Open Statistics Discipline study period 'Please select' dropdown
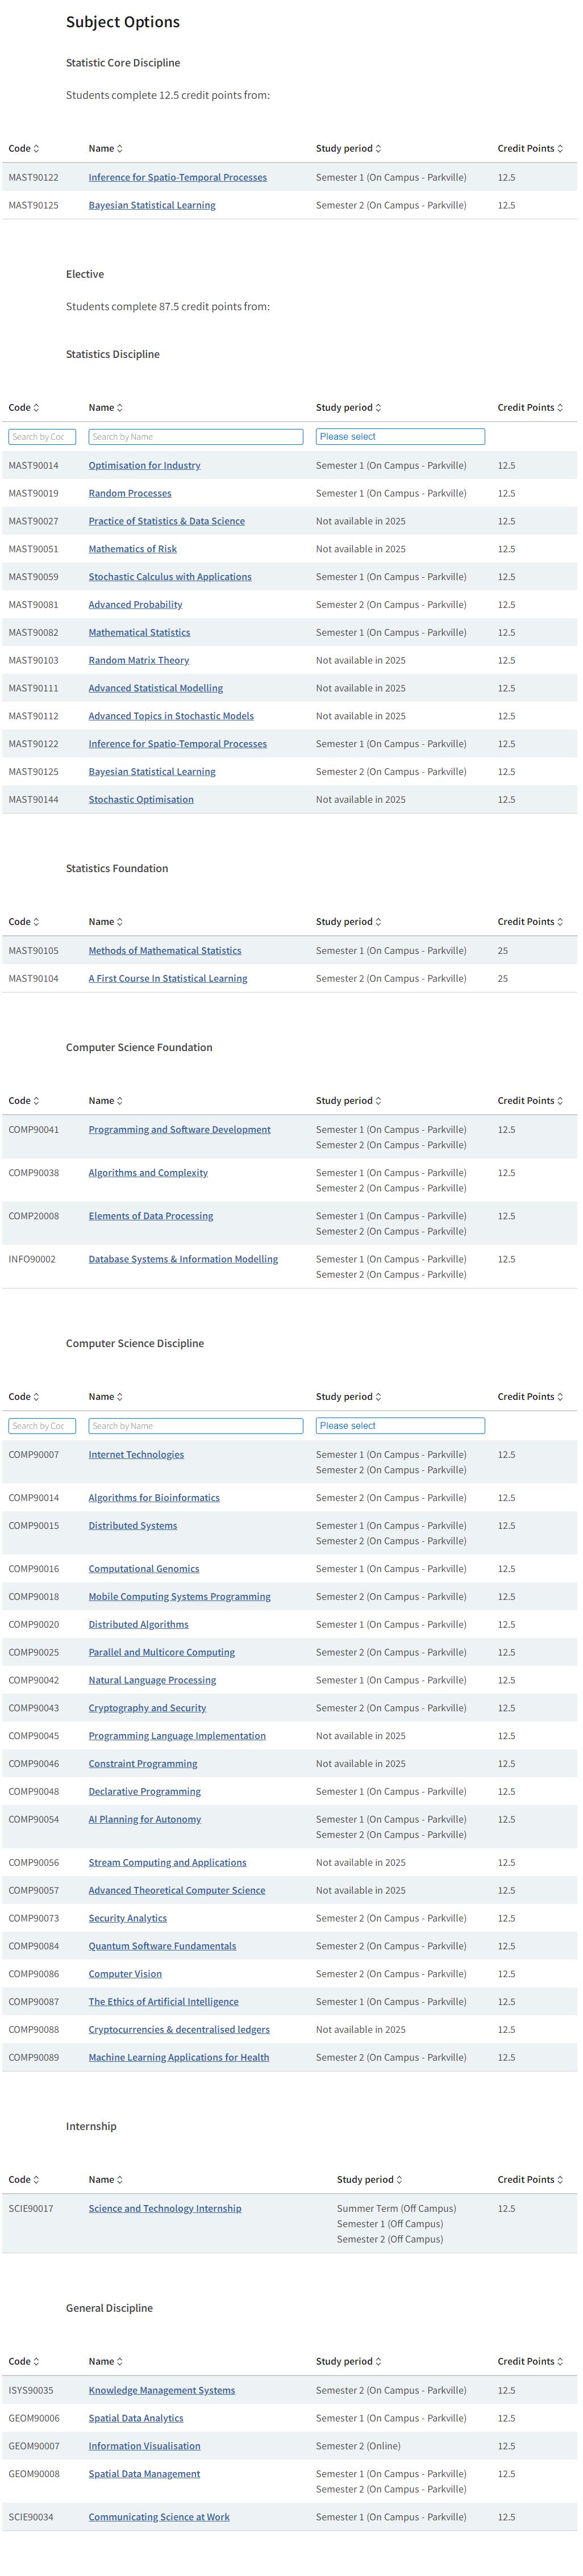Screen dimensions: 583x2576 click(x=399, y=437)
